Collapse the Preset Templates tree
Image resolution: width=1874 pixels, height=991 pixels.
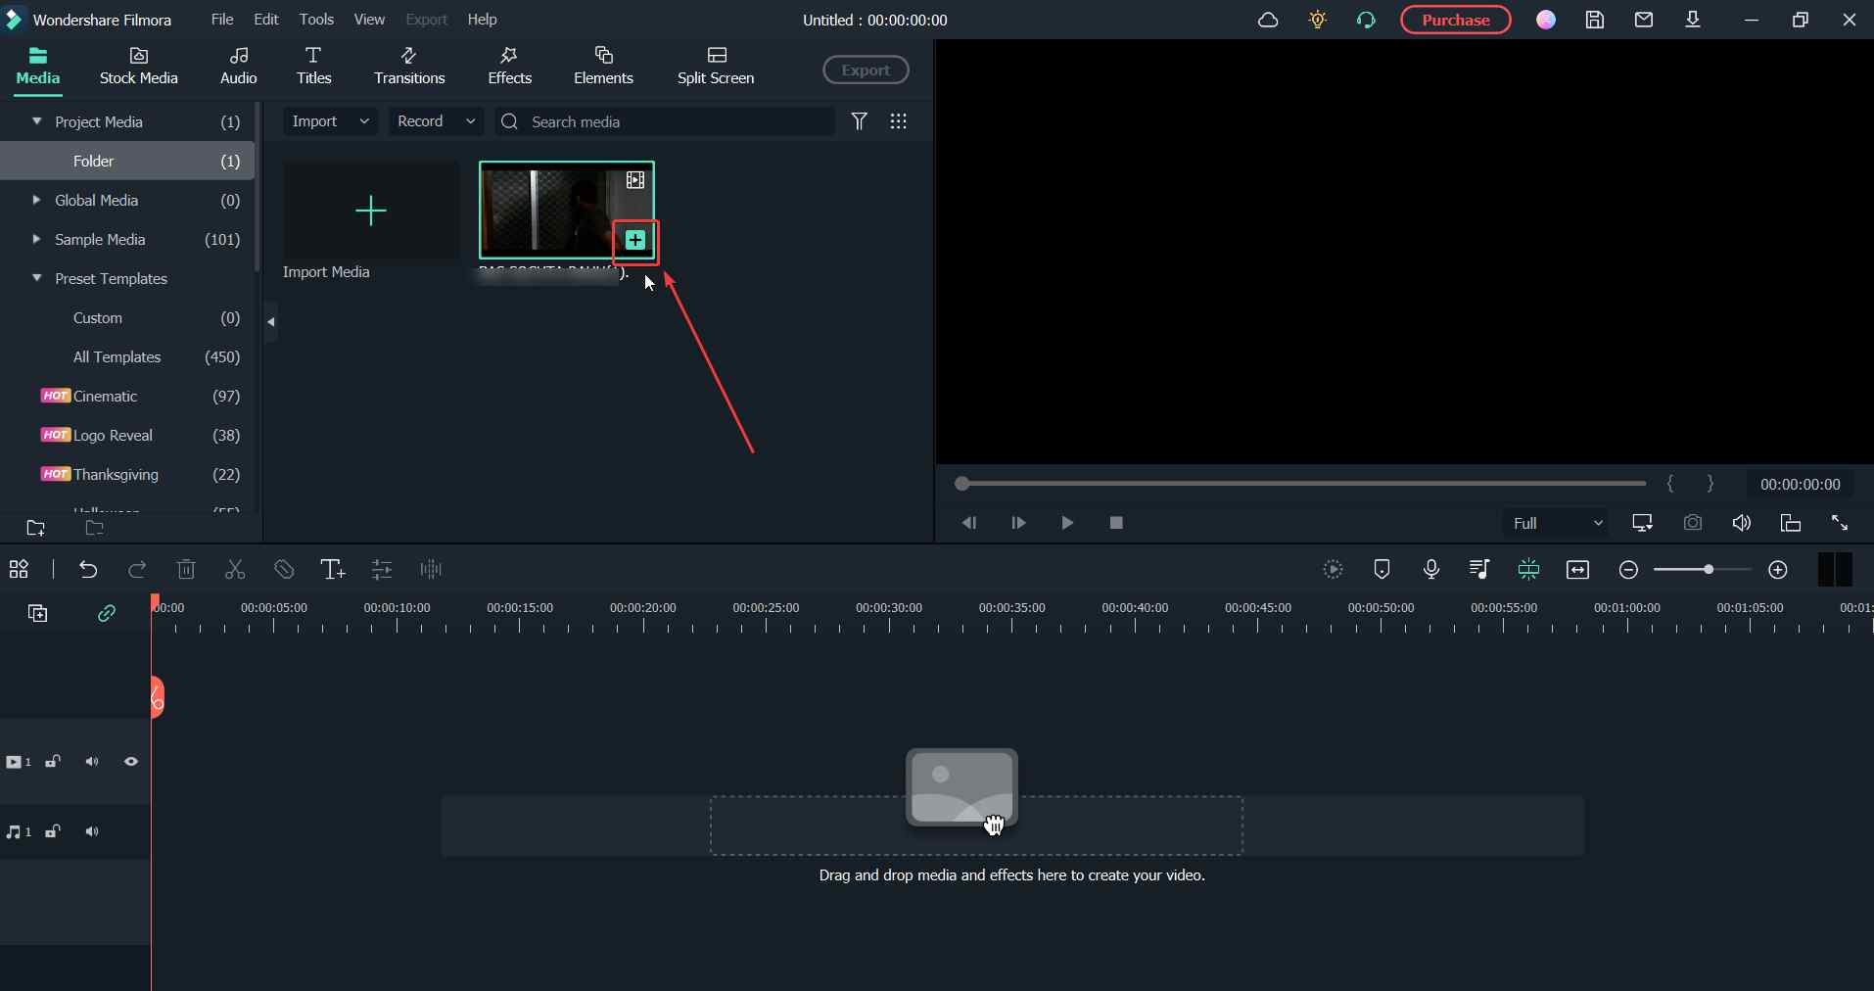37,278
